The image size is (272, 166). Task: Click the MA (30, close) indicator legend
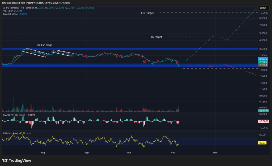11,14
